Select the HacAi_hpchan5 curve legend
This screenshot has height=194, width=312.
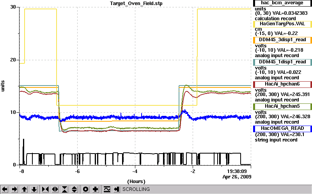click(282, 107)
